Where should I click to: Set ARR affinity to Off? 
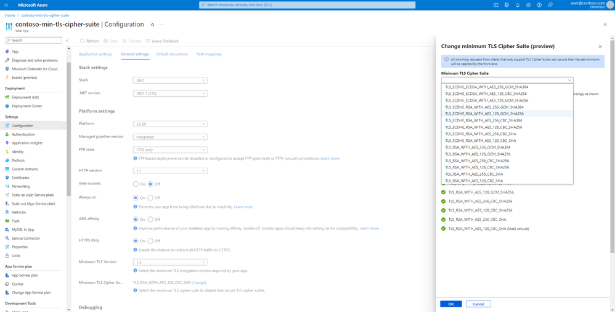(150, 219)
